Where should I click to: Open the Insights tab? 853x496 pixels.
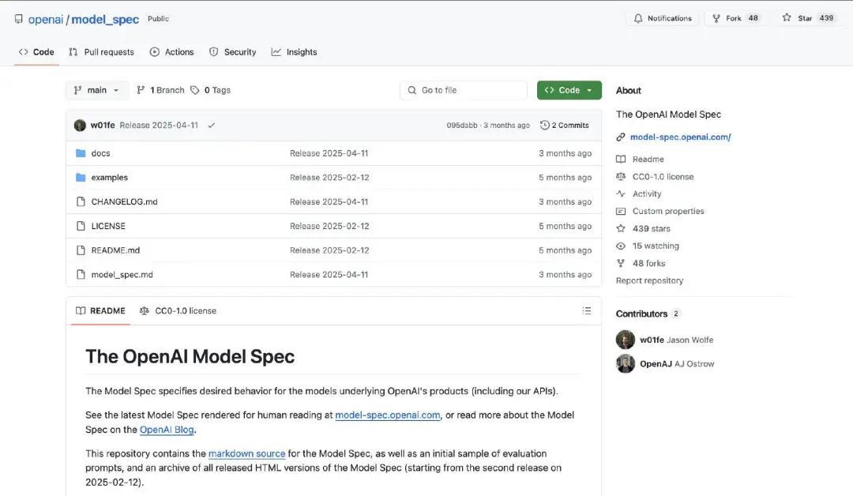click(301, 51)
